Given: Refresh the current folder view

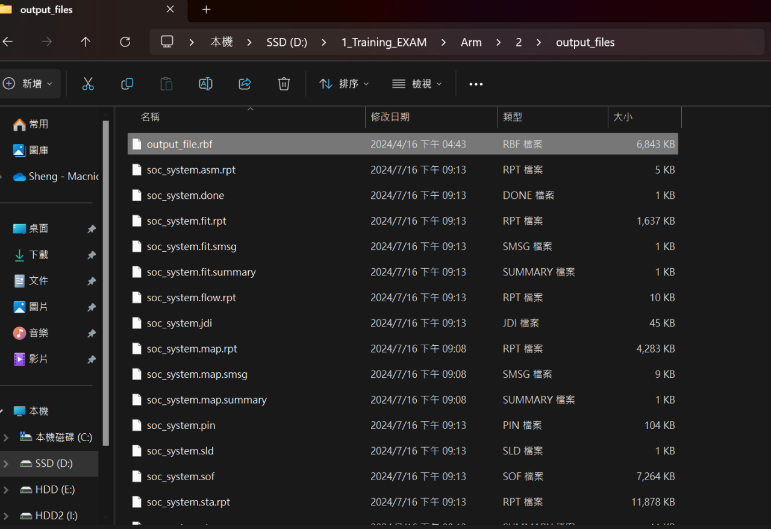Looking at the screenshot, I should click(x=125, y=42).
